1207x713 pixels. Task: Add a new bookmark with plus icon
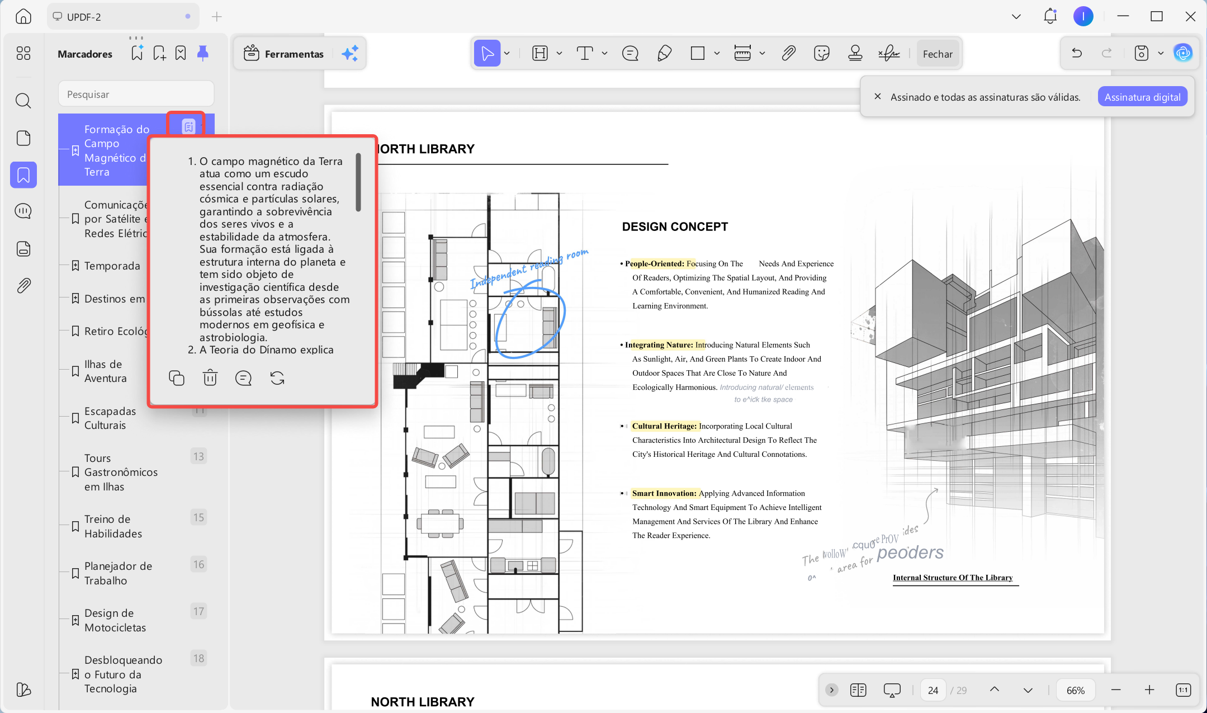(x=159, y=53)
